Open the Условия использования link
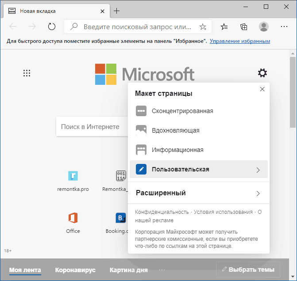Viewport: 297px width, 281px height. pyautogui.click(x=223, y=212)
